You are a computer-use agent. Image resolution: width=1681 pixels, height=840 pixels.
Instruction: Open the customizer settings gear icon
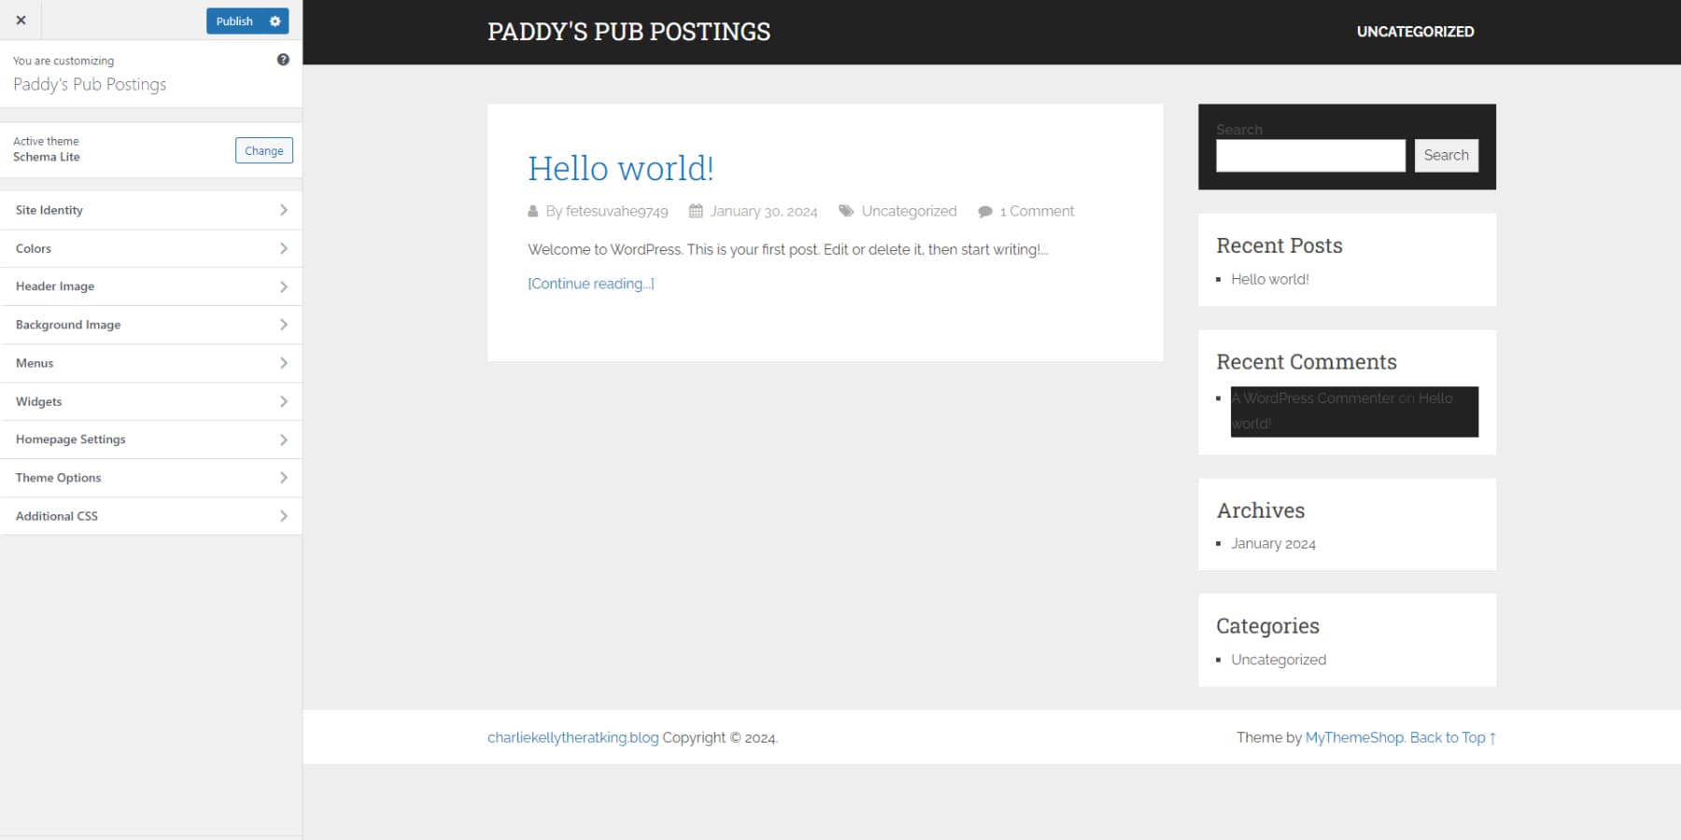pos(274,21)
